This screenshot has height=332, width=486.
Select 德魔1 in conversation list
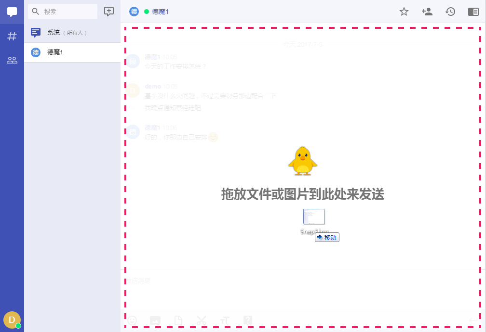(72, 52)
